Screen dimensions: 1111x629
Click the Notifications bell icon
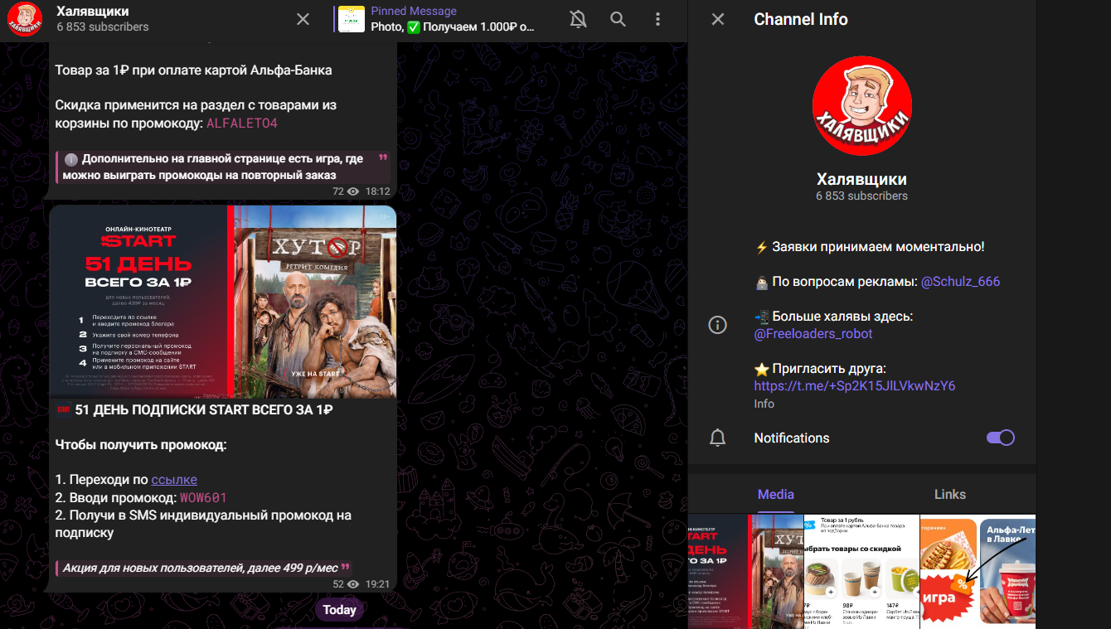(718, 438)
